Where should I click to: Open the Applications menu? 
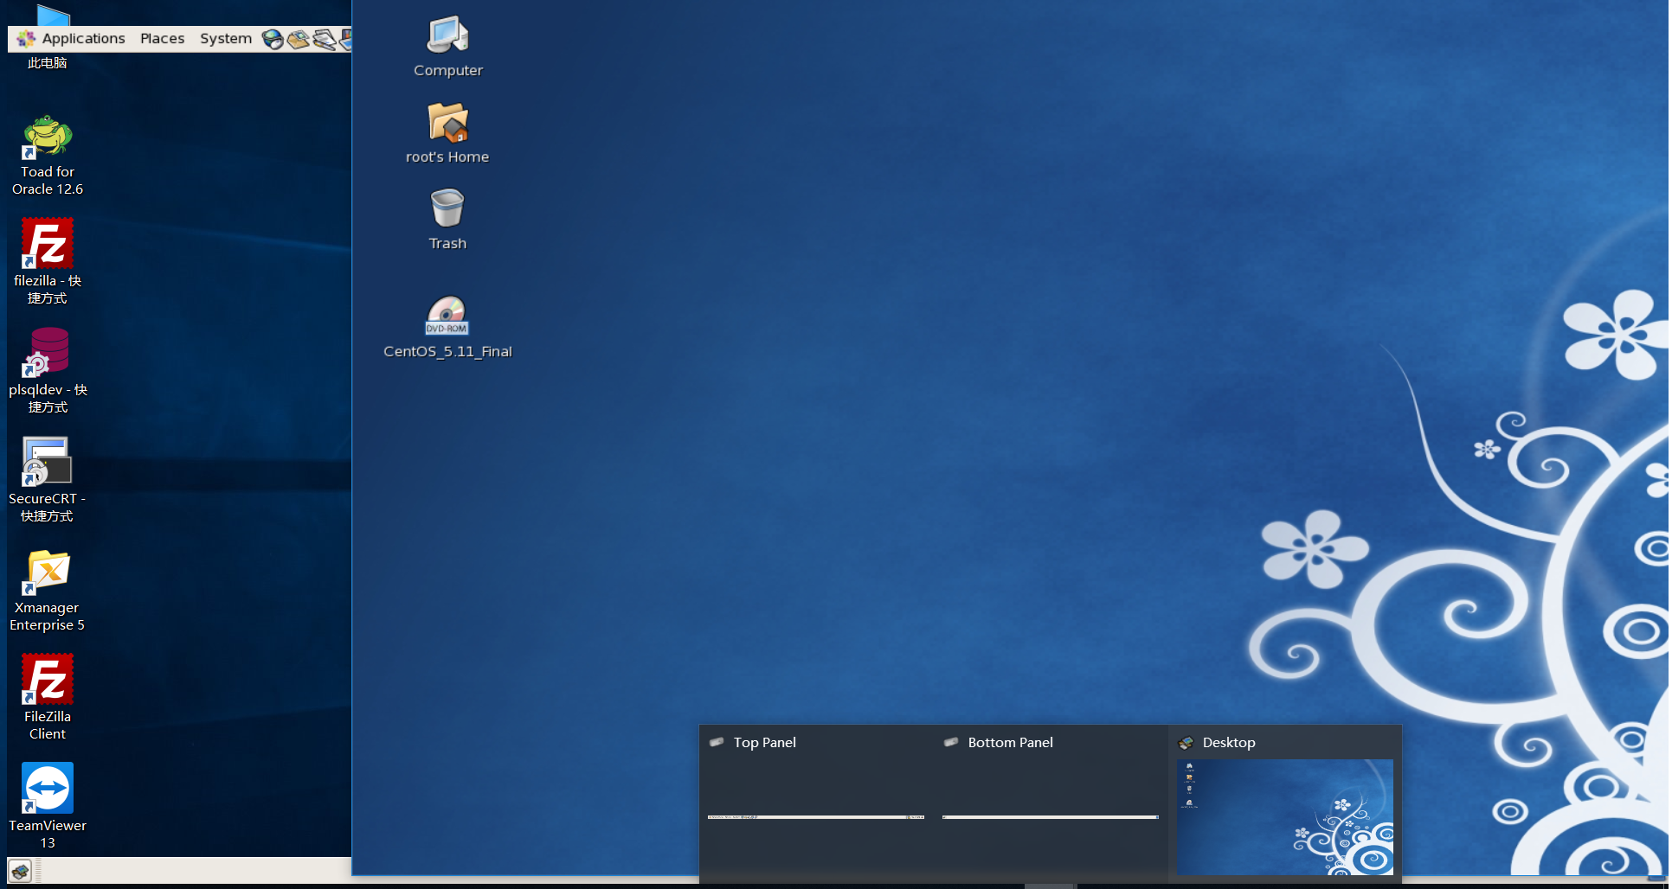[83, 38]
